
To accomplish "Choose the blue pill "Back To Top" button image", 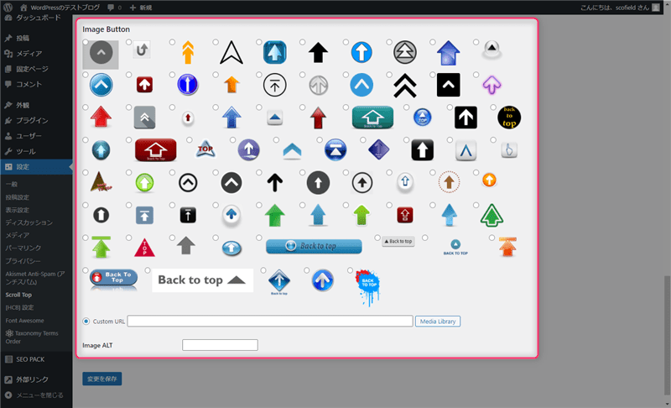I will click(x=113, y=279).
